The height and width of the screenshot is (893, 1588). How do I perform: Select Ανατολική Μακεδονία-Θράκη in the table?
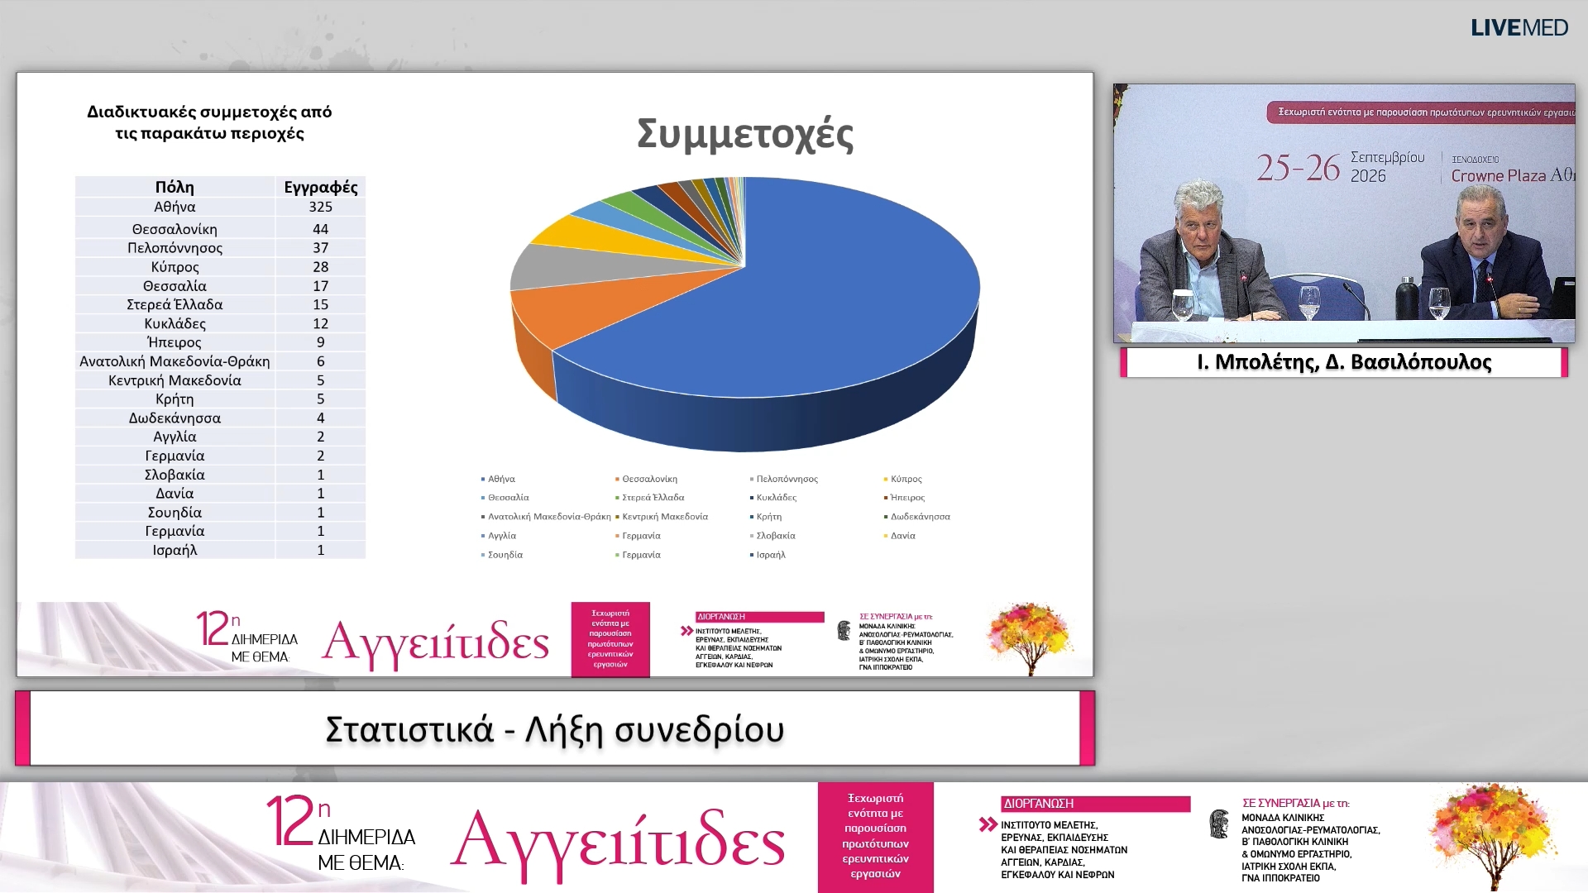175,361
